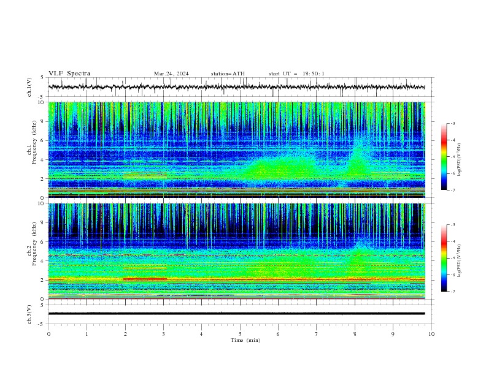The height and width of the screenshot is (375, 486).
Task: Click the "8" kHz tick on ch.2 spectrogram
Action: click(43, 223)
